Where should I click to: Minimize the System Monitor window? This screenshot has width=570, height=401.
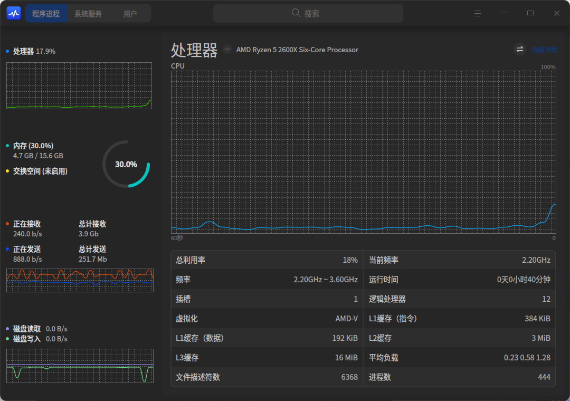[x=504, y=13]
